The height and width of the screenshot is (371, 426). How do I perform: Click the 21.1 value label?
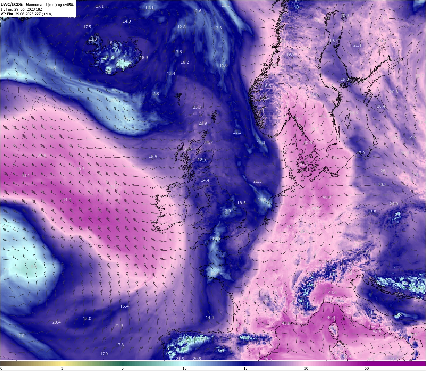pyautogui.click(x=357, y=45)
